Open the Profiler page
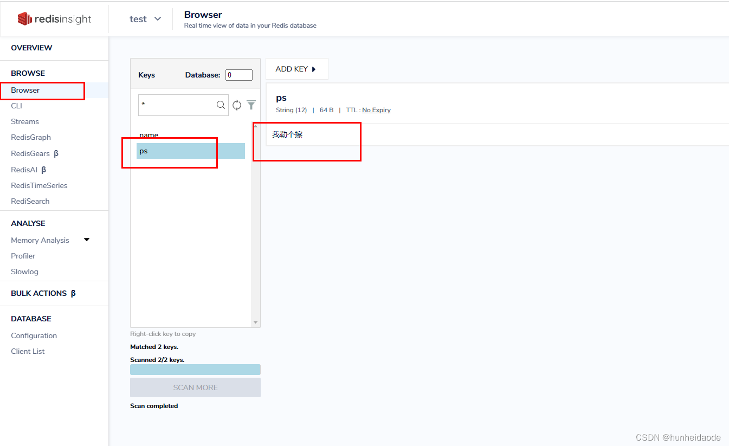The height and width of the screenshot is (446, 729). (23, 256)
